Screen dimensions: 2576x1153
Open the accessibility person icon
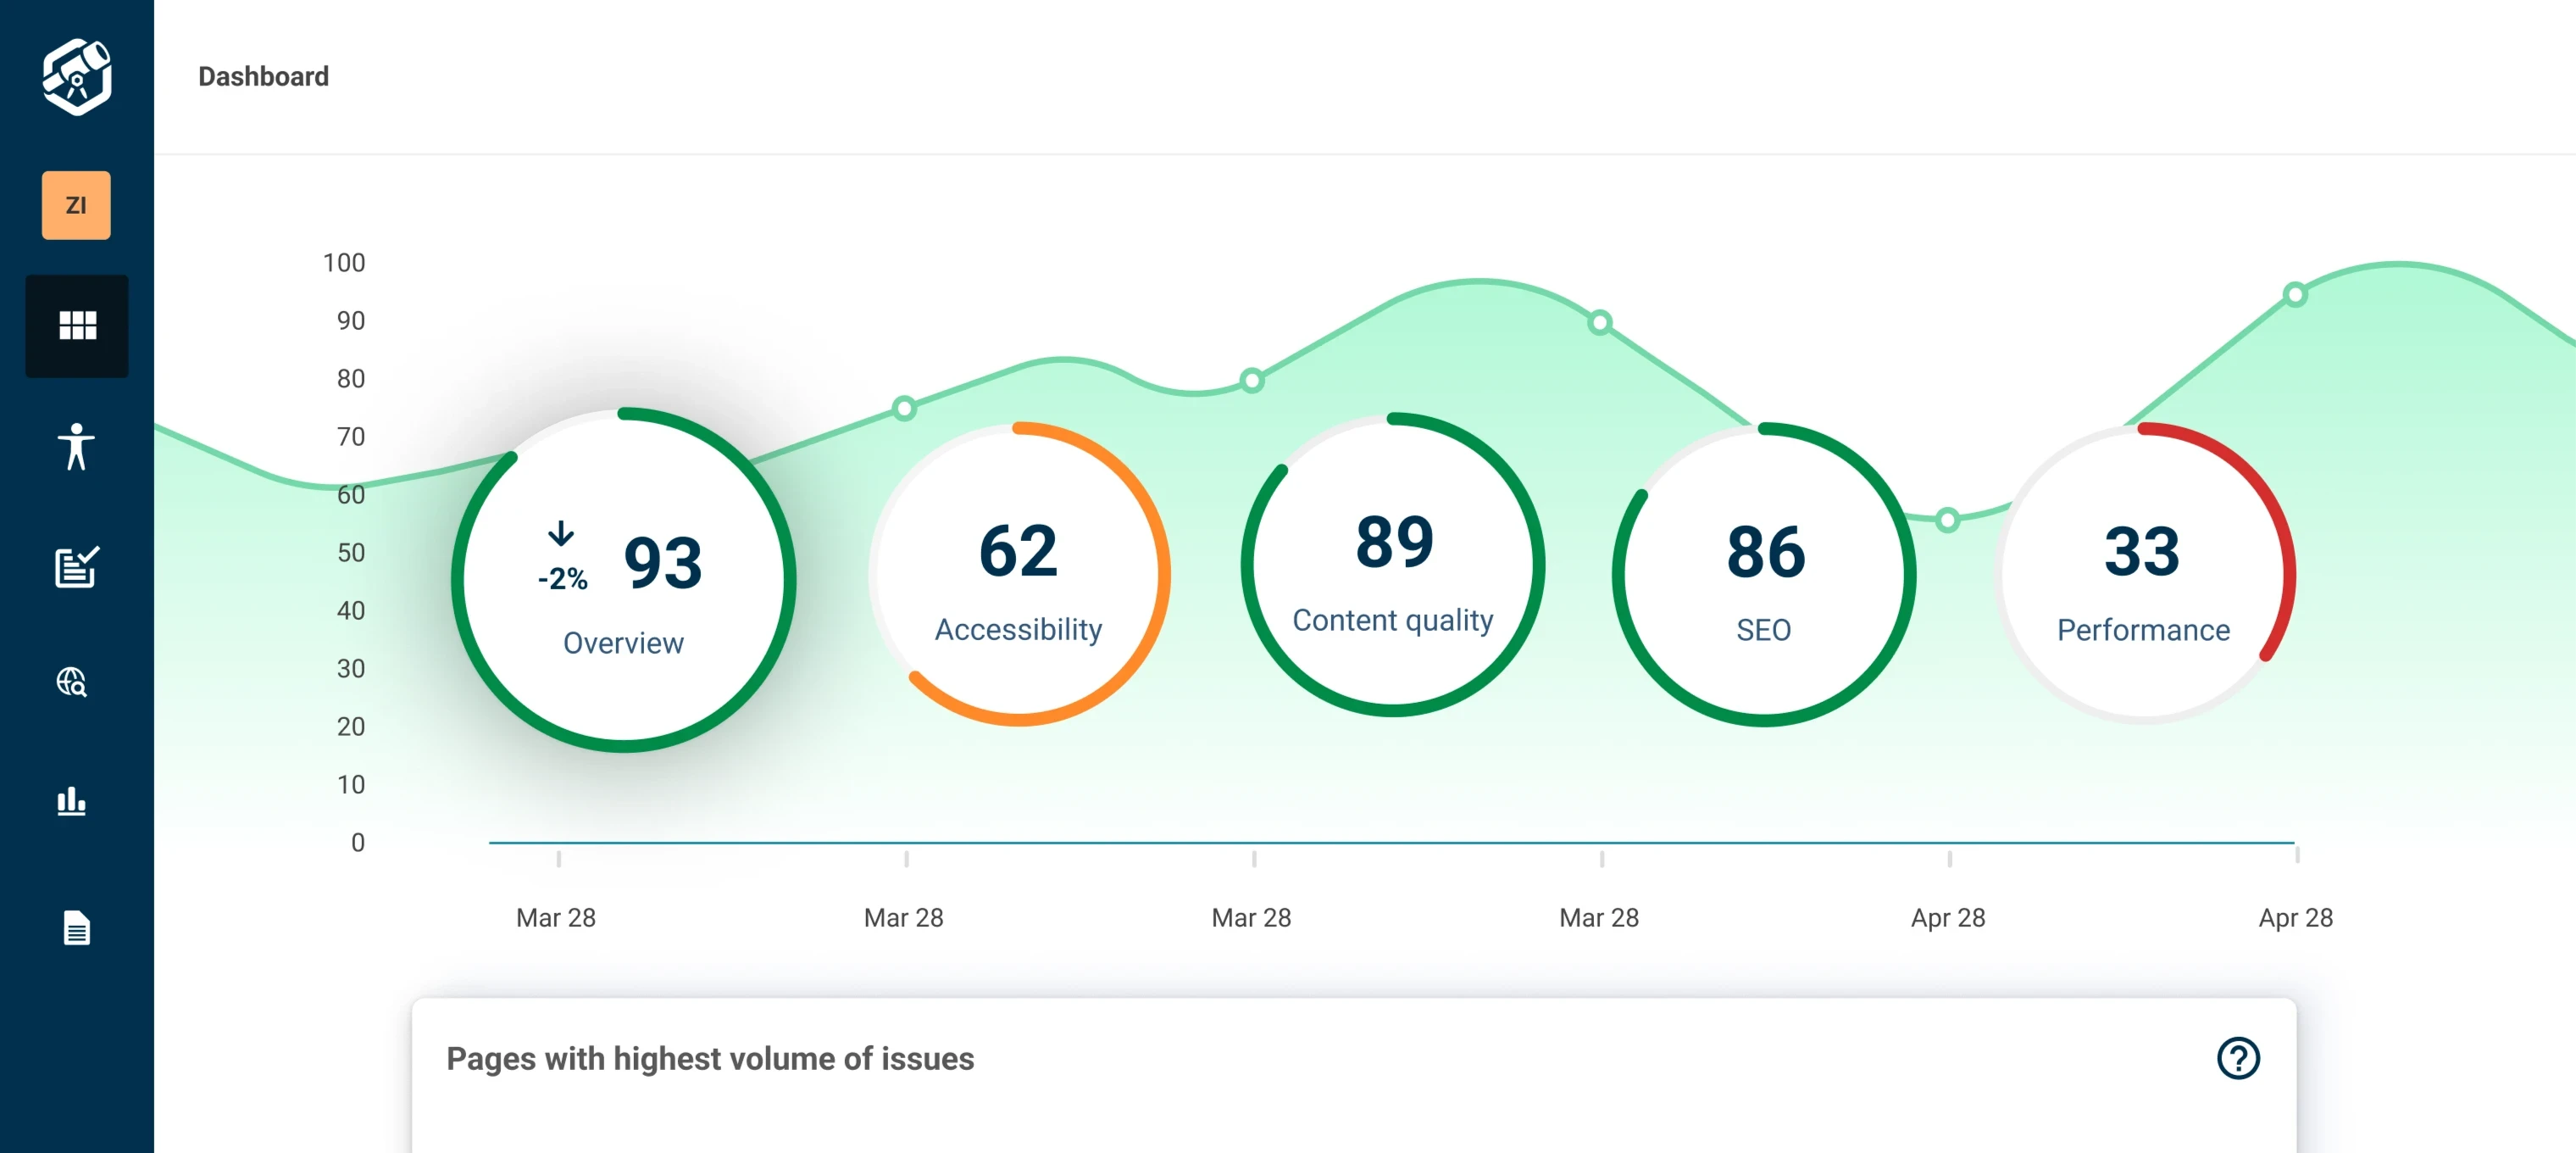tap(76, 447)
